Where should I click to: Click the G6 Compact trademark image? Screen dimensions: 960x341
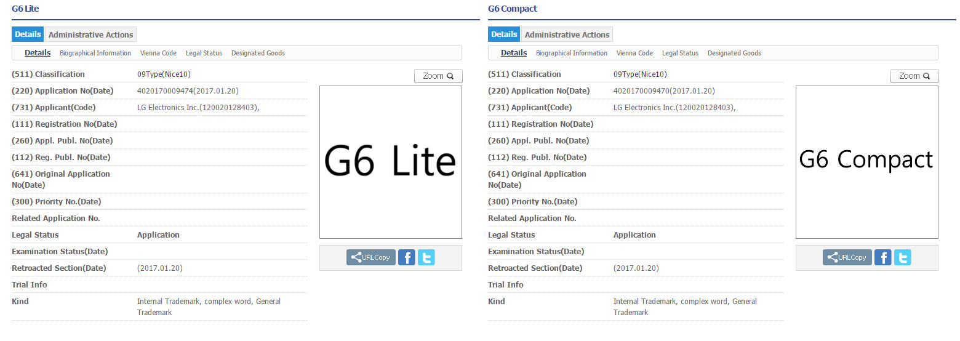(867, 162)
